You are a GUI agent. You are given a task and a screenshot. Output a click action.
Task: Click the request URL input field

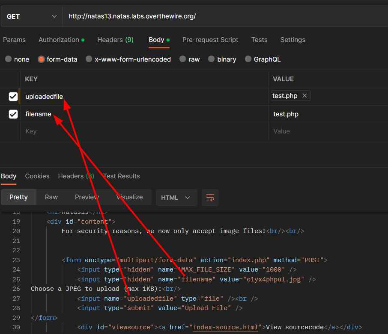[223, 16]
